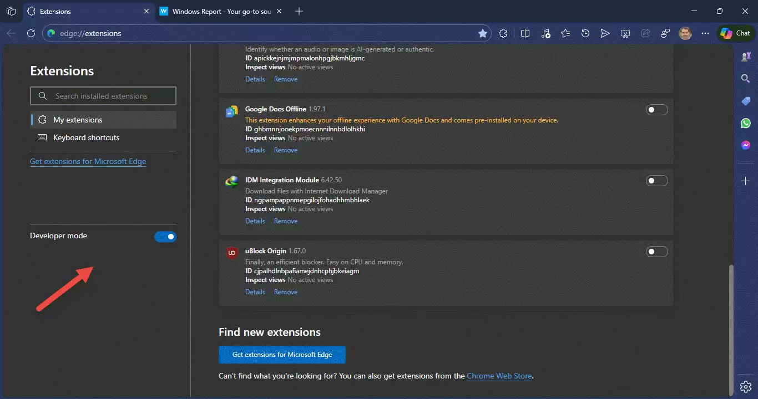Open sidebar settings gear icon
This screenshot has width=758, height=399.
coord(746,386)
